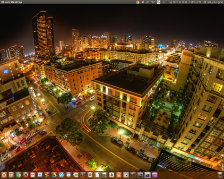Open the Shotwell photo manager icon
The image size is (224, 179).
point(76,175)
